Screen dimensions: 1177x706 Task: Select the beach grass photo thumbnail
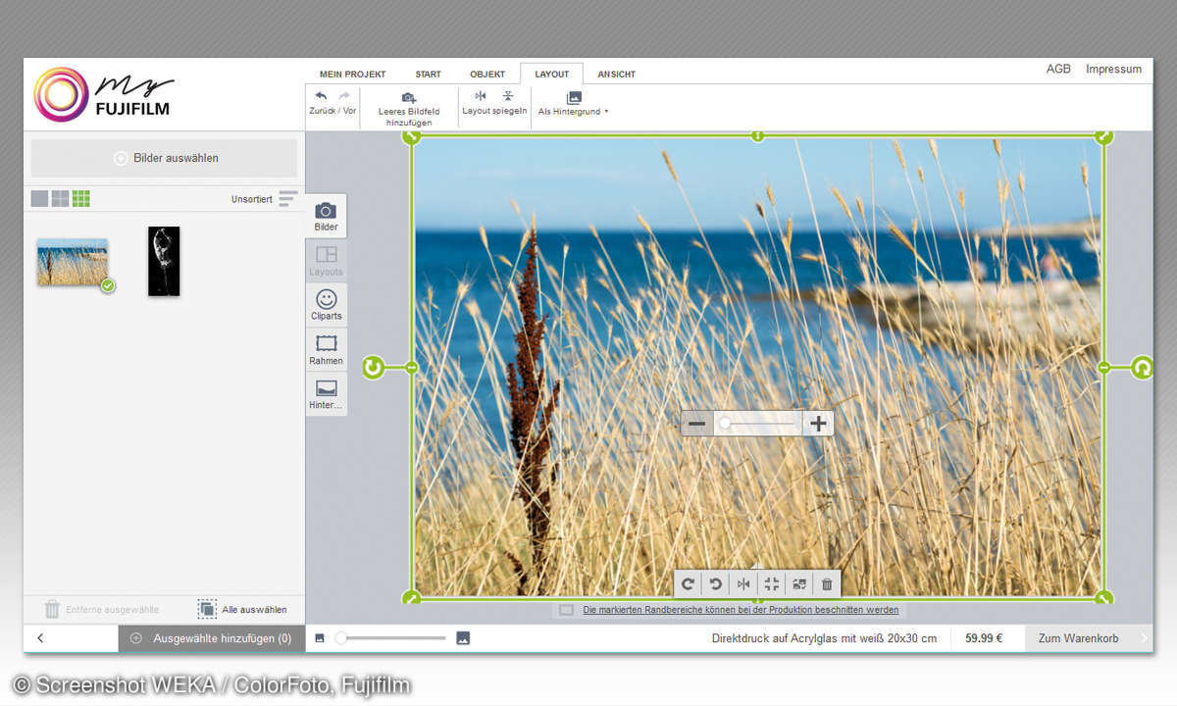coord(73,263)
